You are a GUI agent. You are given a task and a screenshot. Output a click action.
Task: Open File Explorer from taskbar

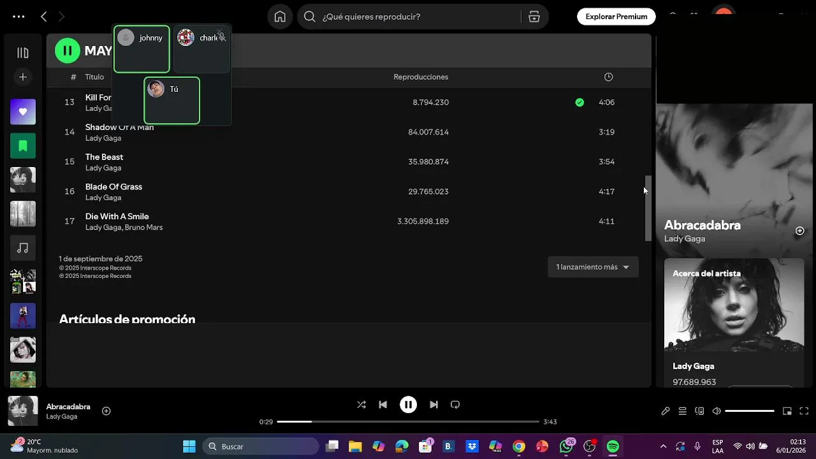pyautogui.click(x=355, y=446)
